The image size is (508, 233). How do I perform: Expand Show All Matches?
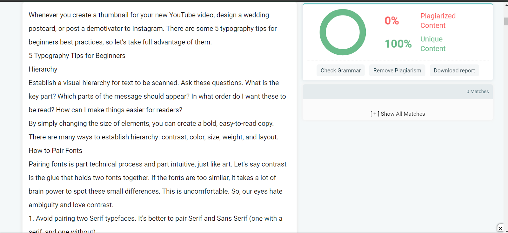pos(398,114)
